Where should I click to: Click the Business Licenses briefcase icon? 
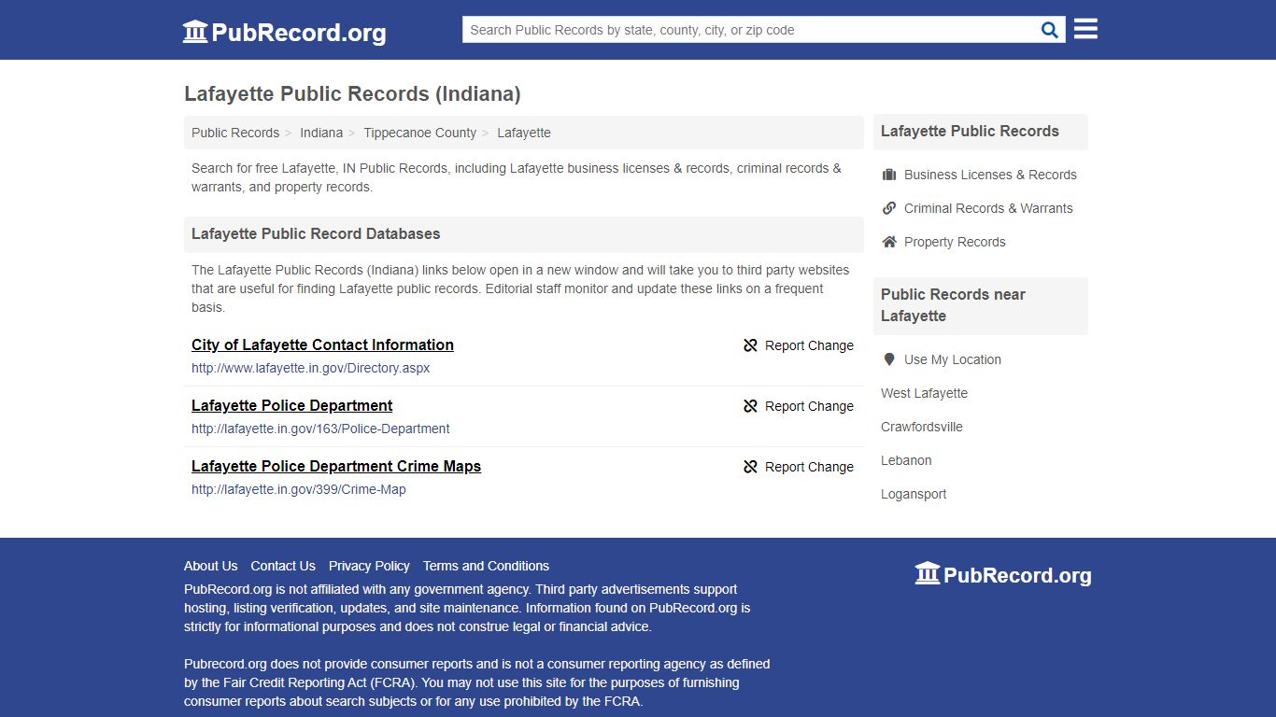pos(889,175)
